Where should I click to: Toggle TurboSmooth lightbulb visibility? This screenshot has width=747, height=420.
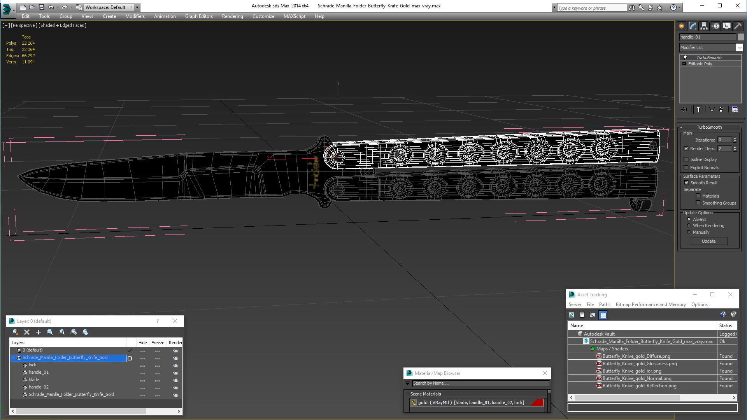[x=685, y=57]
